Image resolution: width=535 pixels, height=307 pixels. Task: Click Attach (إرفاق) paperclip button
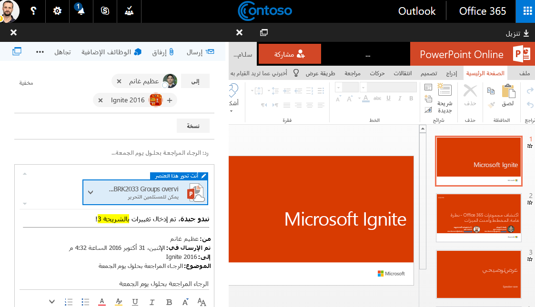(x=163, y=52)
